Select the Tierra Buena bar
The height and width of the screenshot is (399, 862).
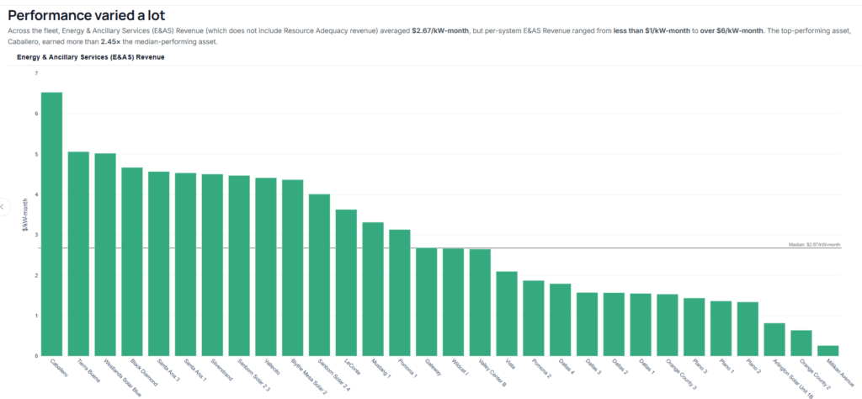pos(78,254)
